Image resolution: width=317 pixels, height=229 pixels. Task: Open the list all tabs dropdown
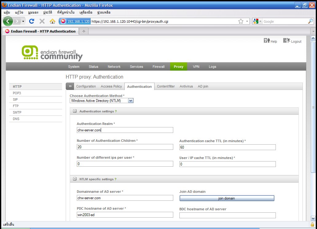[313, 31]
